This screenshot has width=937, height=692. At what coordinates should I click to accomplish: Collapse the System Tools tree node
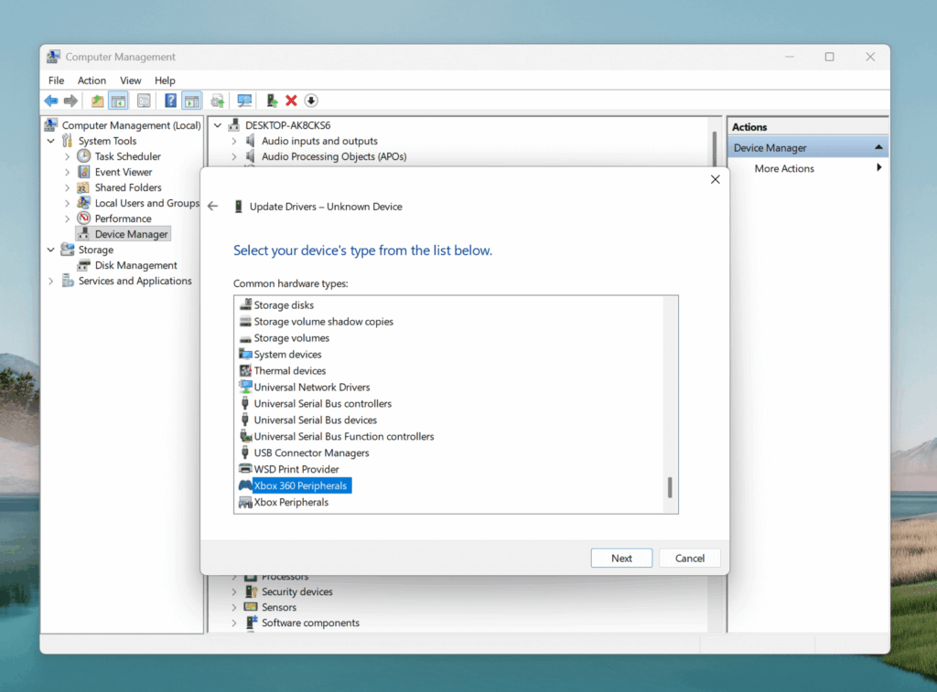coord(51,142)
